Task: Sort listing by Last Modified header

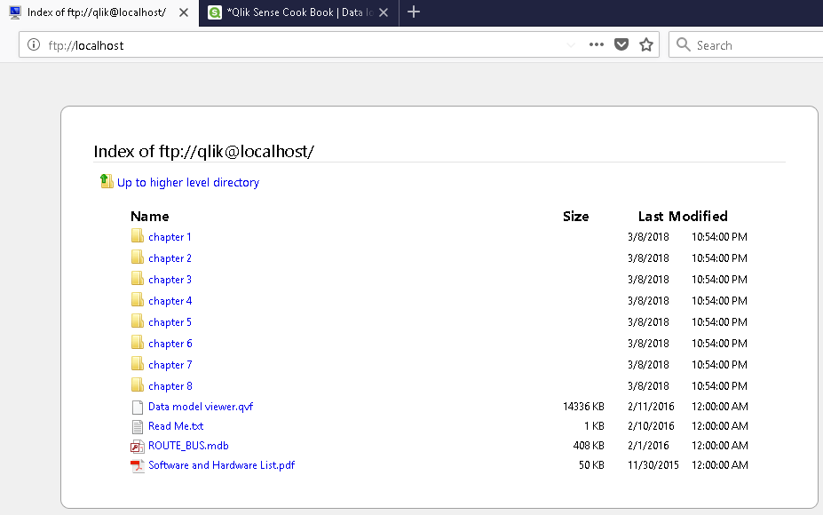Action: (x=683, y=217)
